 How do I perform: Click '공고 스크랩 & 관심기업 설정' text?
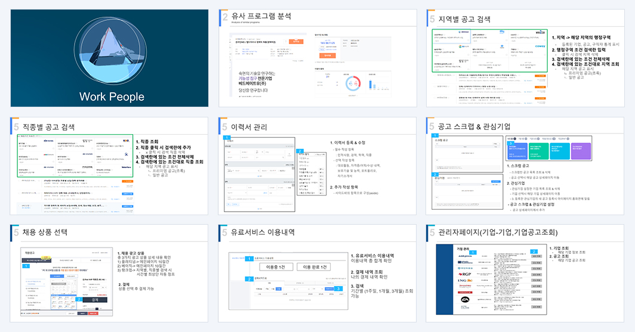tap(532, 204)
